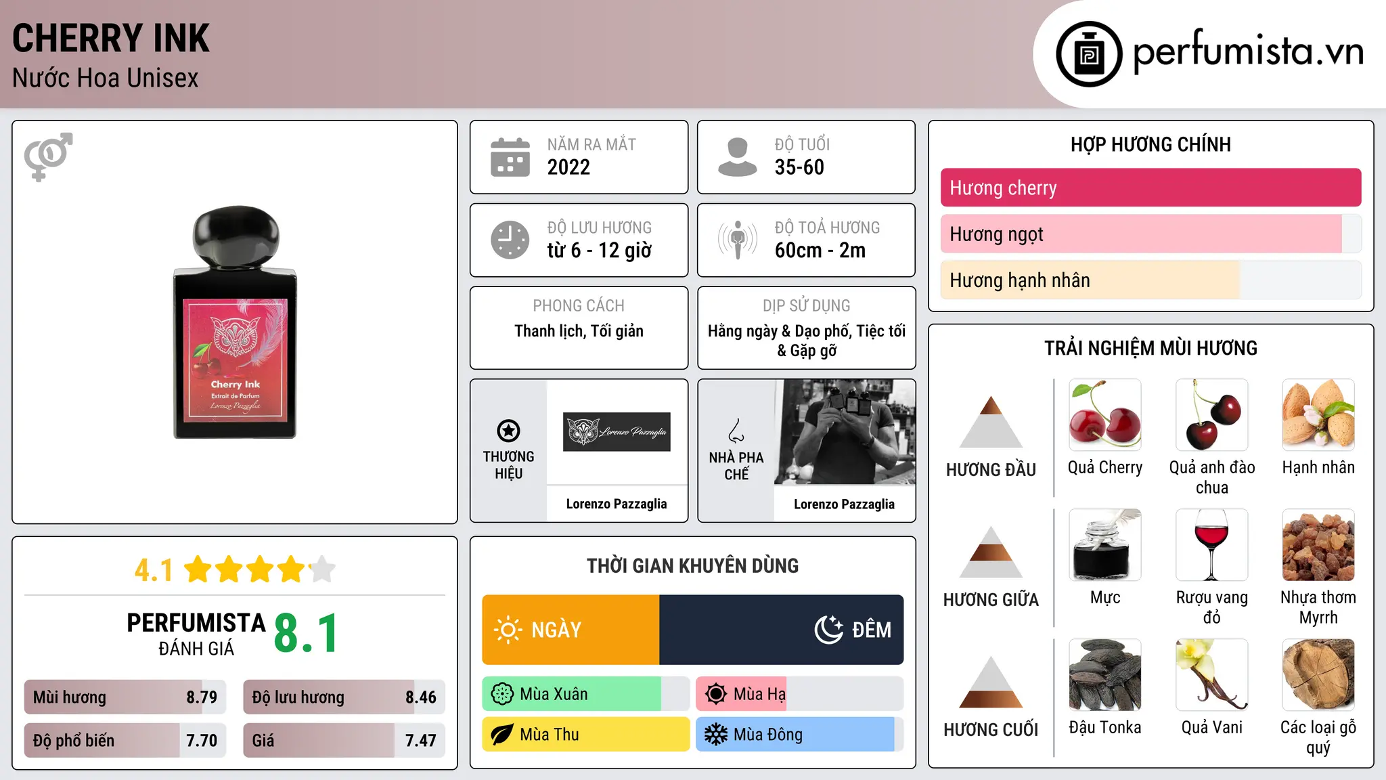Select the Quả Vani note image
The height and width of the screenshot is (780, 1386).
pyautogui.click(x=1212, y=675)
